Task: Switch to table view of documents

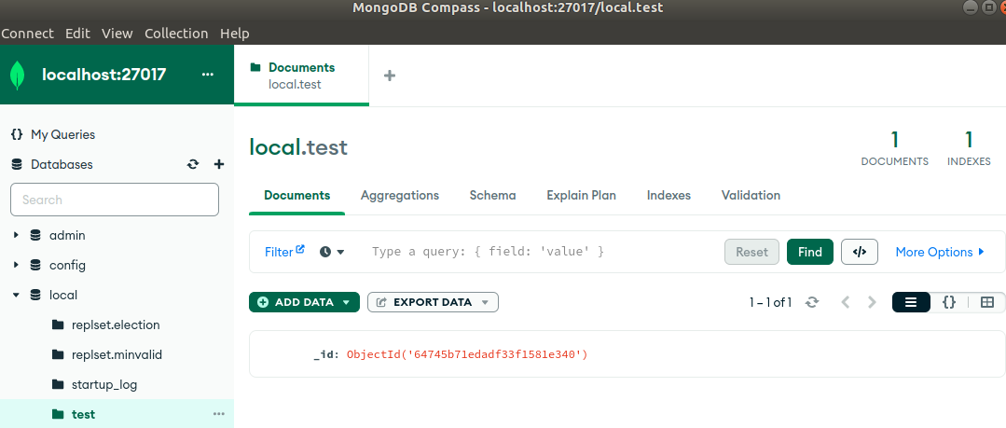Action: [x=987, y=302]
